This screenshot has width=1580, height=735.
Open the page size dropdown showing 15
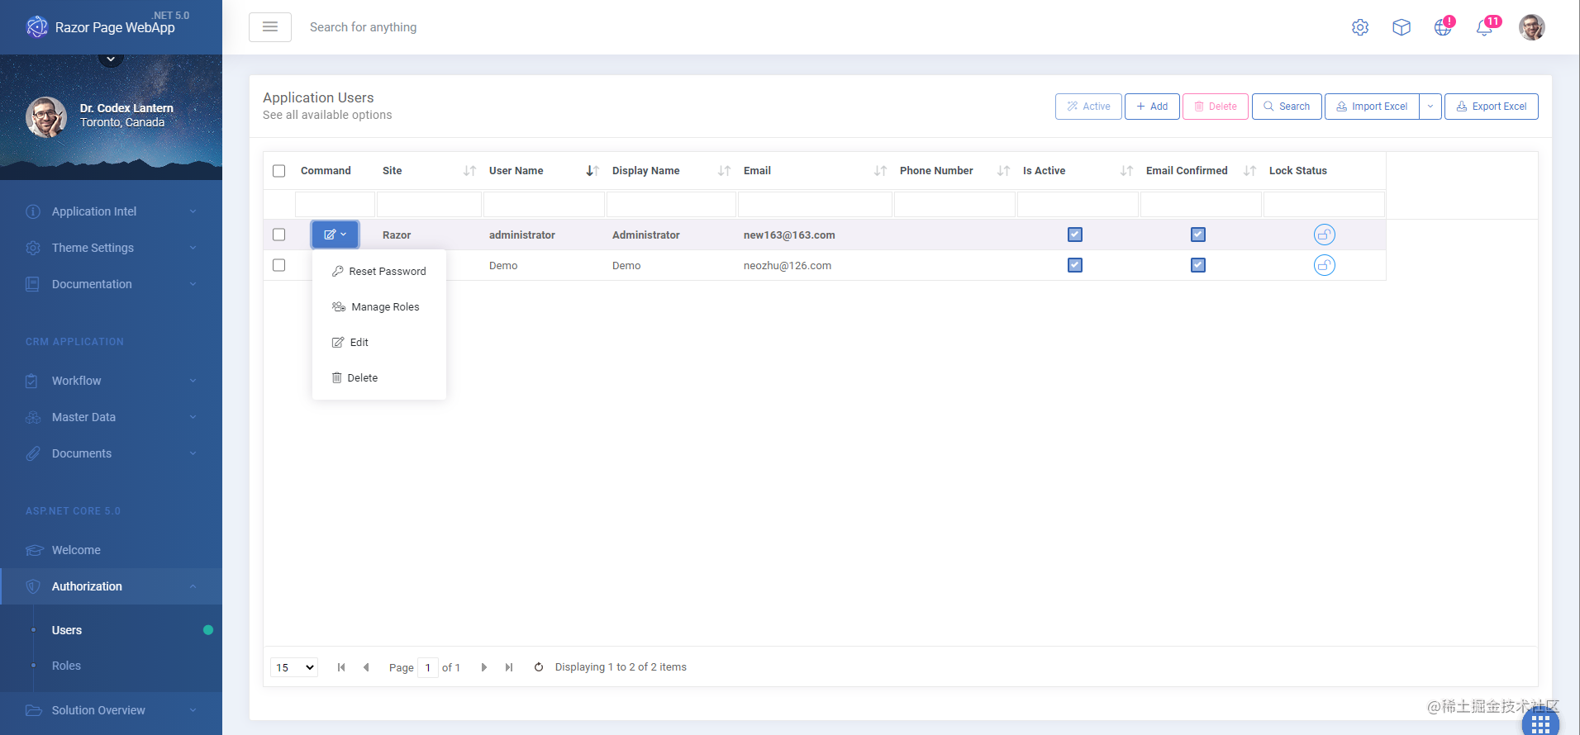tap(294, 667)
